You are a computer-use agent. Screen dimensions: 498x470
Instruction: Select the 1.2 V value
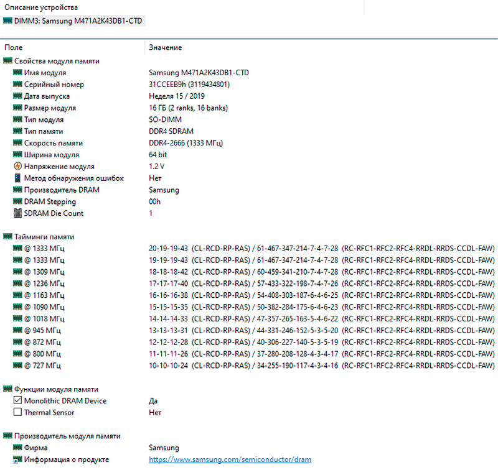[157, 167]
